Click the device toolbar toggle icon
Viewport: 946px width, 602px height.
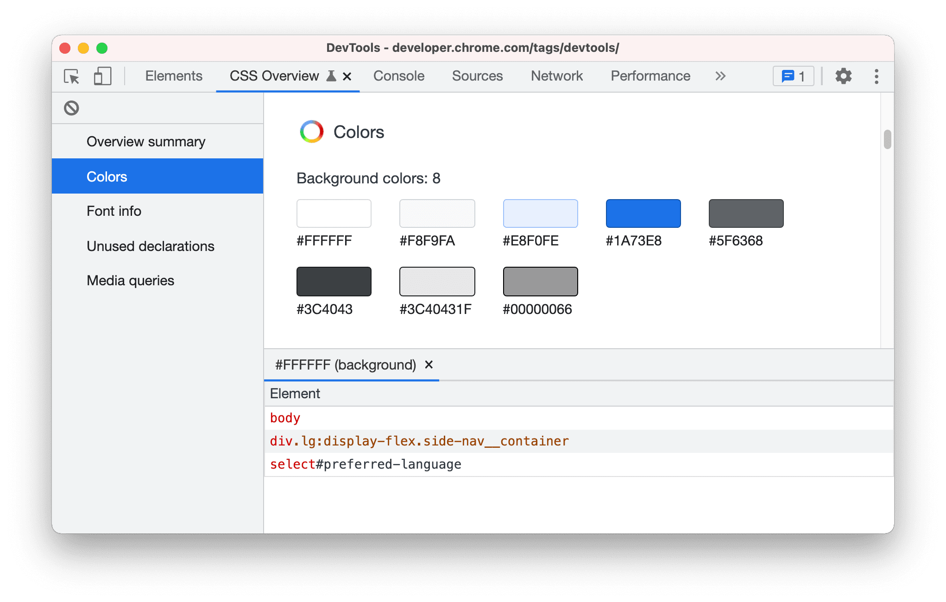101,75
